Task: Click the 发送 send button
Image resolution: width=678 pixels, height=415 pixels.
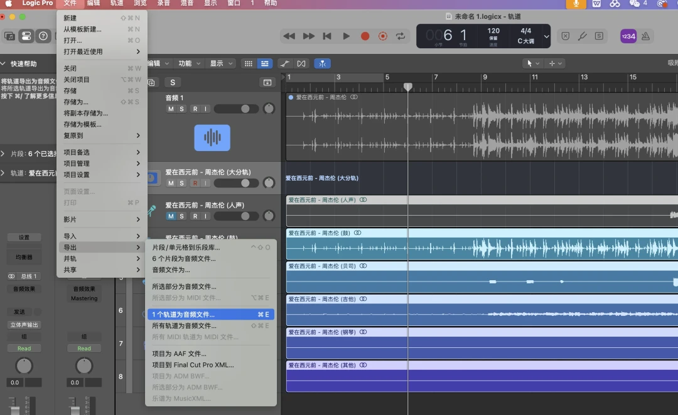Action: coord(19,312)
